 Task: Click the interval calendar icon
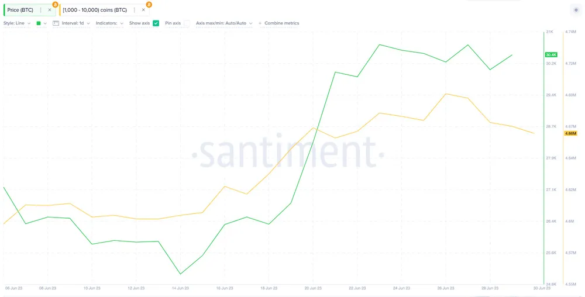[56, 23]
